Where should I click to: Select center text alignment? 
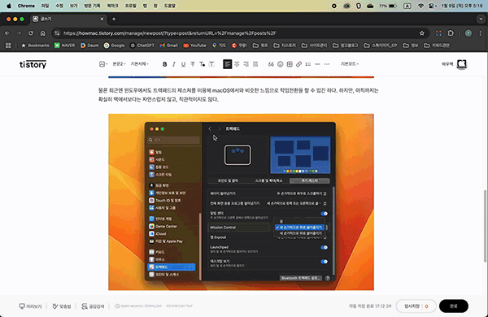(237, 64)
